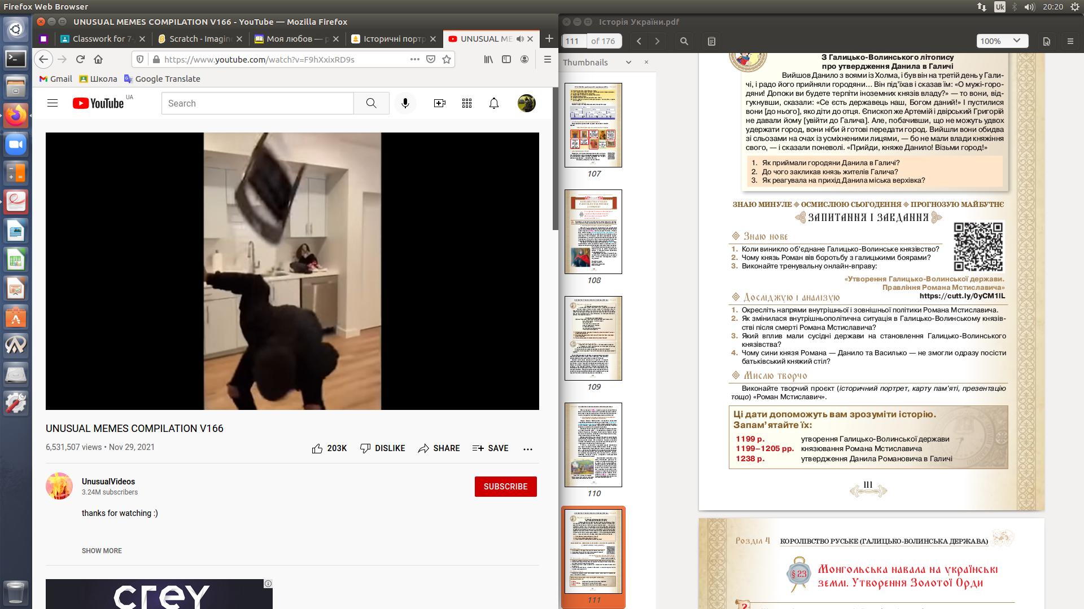Open the YouTube hamburger guide menu
Screen dimensions: 1084x609
(53, 103)
